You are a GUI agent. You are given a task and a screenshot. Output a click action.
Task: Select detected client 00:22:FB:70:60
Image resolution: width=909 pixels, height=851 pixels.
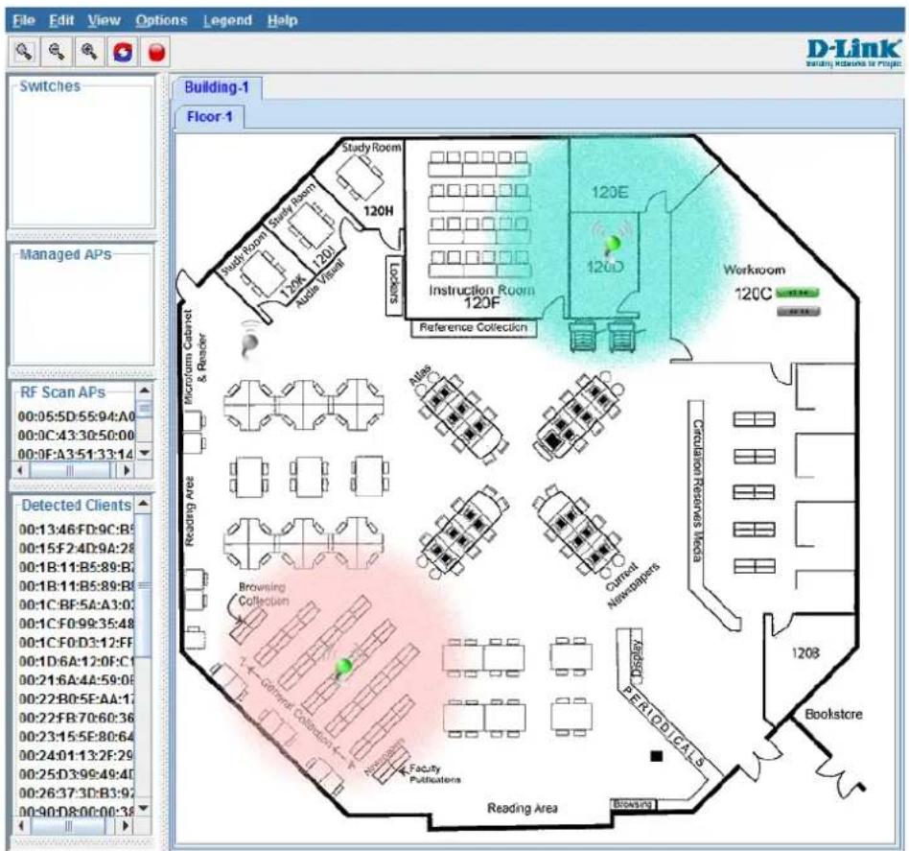point(77,718)
